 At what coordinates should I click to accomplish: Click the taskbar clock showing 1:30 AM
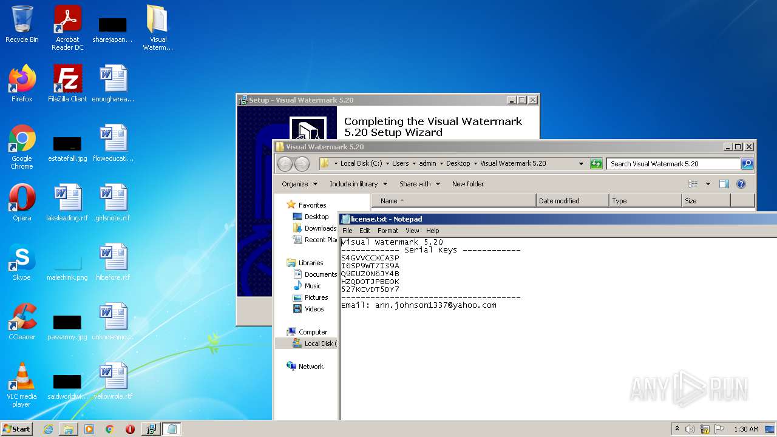746,429
